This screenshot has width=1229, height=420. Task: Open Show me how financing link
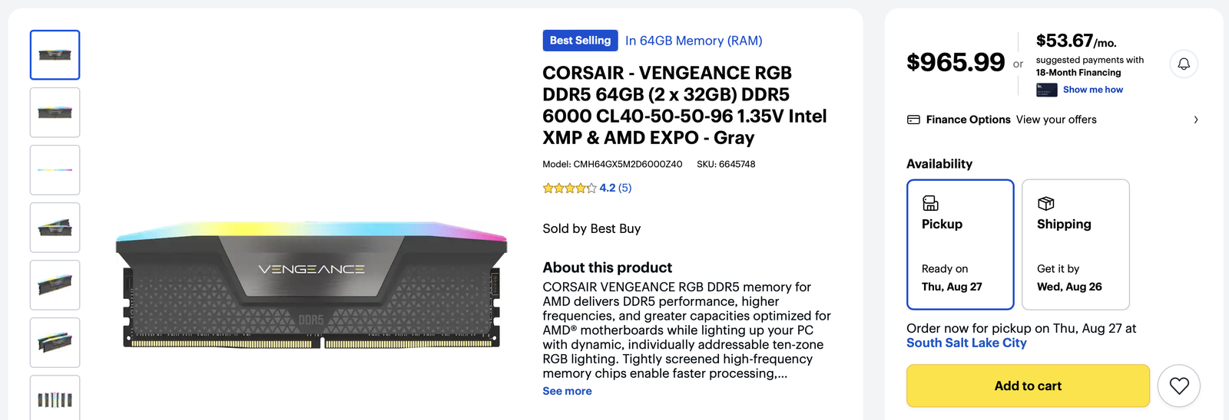tap(1092, 90)
